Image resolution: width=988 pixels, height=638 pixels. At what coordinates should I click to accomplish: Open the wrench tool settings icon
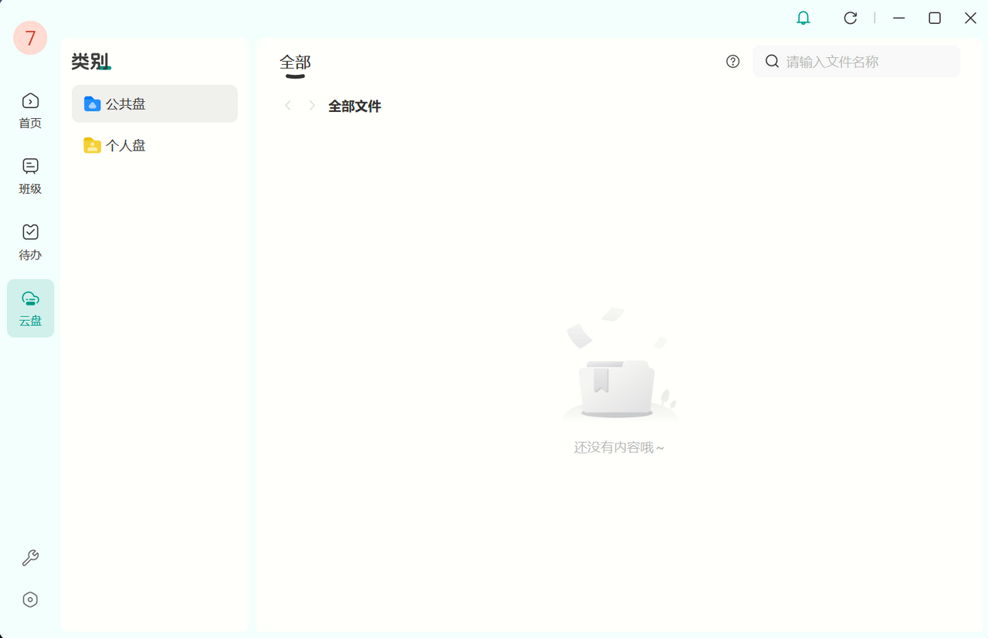point(29,558)
